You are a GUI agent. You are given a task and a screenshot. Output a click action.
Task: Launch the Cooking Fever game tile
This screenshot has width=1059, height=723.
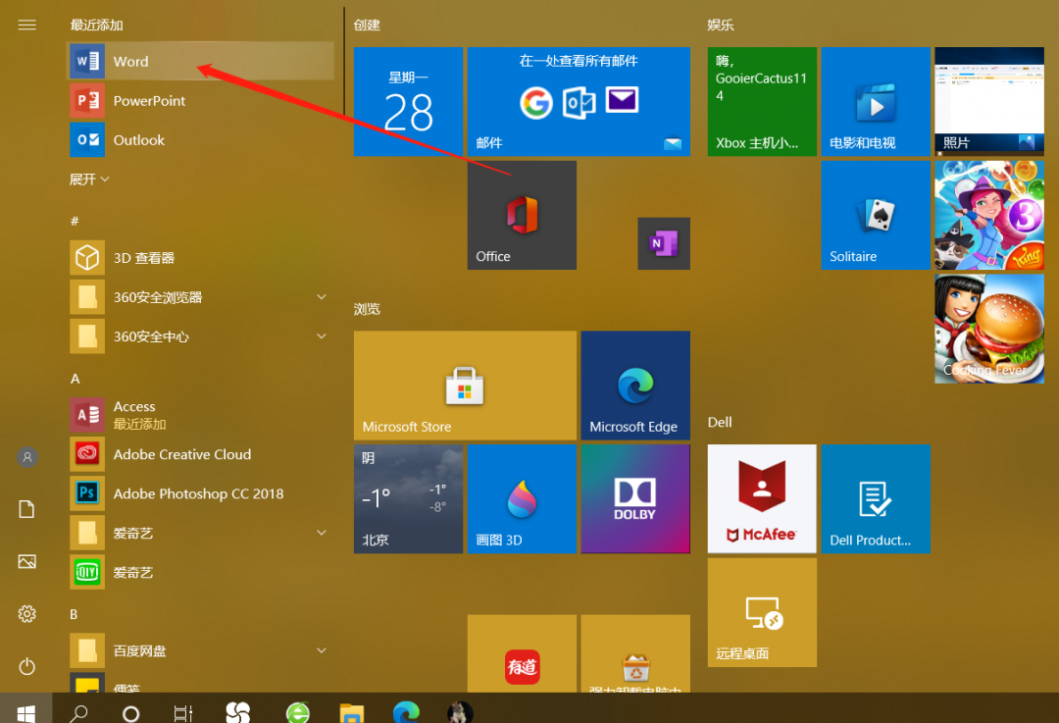(989, 329)
